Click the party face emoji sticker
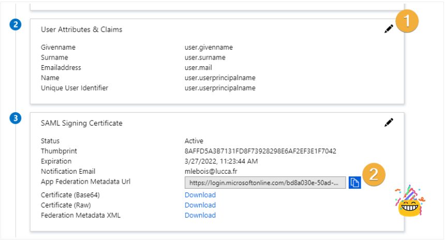Image resolution: width=445 pixels, height=240 pixels. (410, 201)
